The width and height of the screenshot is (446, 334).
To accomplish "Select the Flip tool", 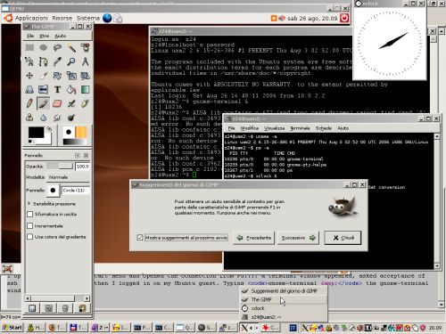I will point(44,89).
